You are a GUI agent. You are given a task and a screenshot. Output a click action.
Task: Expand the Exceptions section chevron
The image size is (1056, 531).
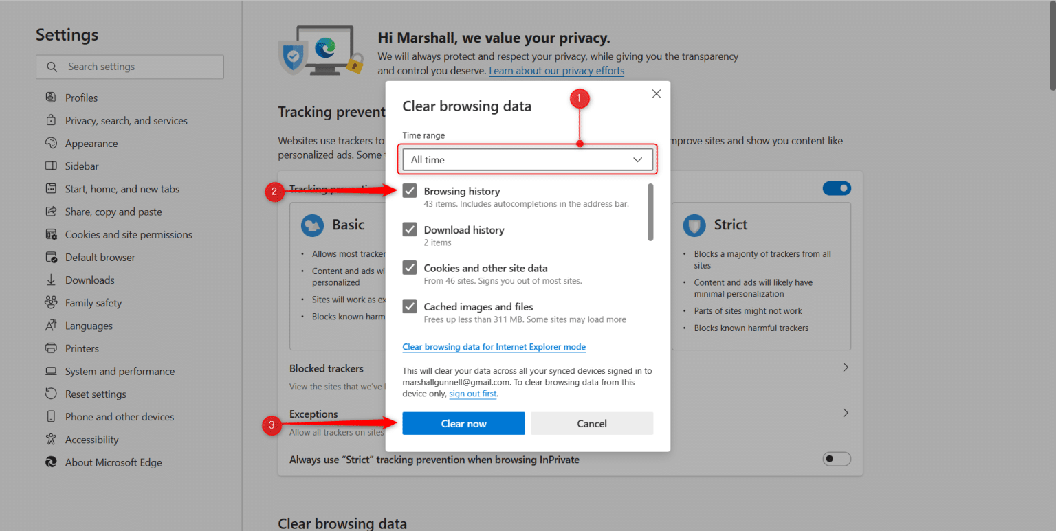(x=846, y=412)
